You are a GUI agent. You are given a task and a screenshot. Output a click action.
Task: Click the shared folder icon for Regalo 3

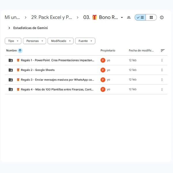(11, 80)
